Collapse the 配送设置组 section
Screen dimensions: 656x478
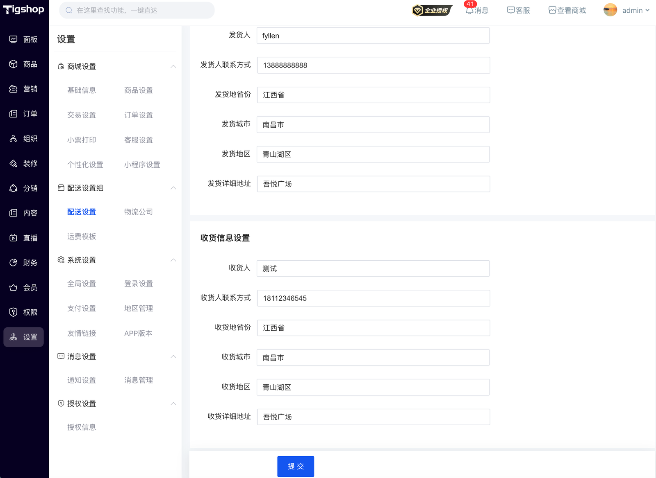tap(173, 188)
